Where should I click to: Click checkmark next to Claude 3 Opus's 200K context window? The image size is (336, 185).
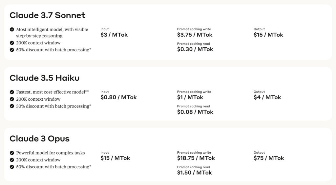tap(12, 160)
